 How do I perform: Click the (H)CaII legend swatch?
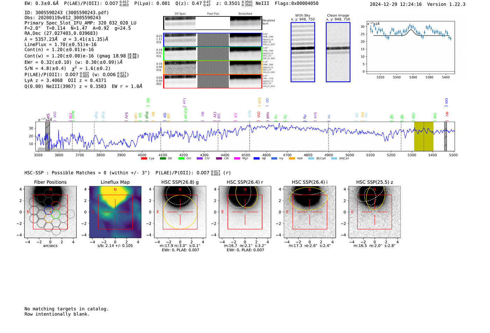[x=334, y=158]
